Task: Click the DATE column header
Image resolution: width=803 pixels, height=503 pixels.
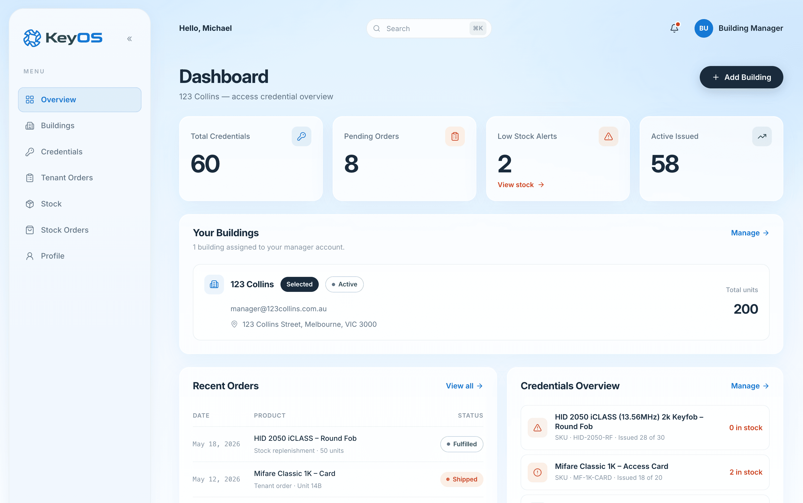Action: (x=201, y=415)
